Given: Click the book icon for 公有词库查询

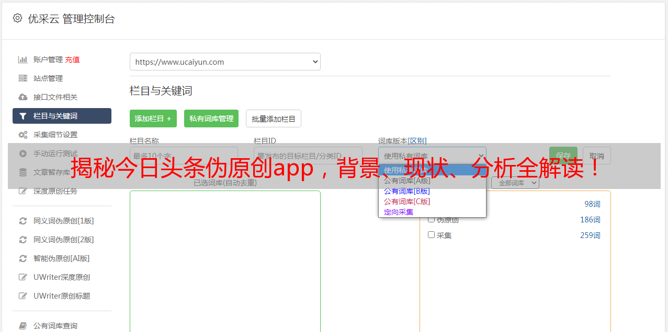Looking at the screenshot, I should (23, 326).
